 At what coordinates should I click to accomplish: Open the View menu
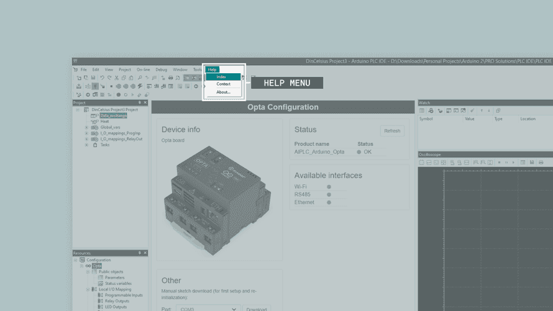point(109,70)
